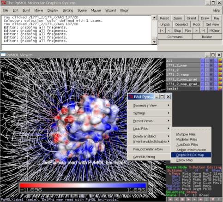Click the >| last frame button

point(203,30)
